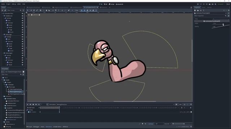
Task: Toggle visibility of first ArmUp bone
Action: [x=22, y=18]
